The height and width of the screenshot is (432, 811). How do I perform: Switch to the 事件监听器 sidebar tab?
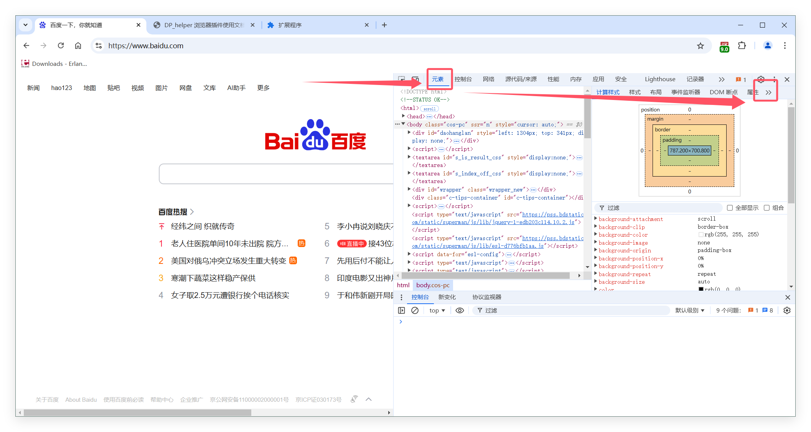(x=686, y=92)
